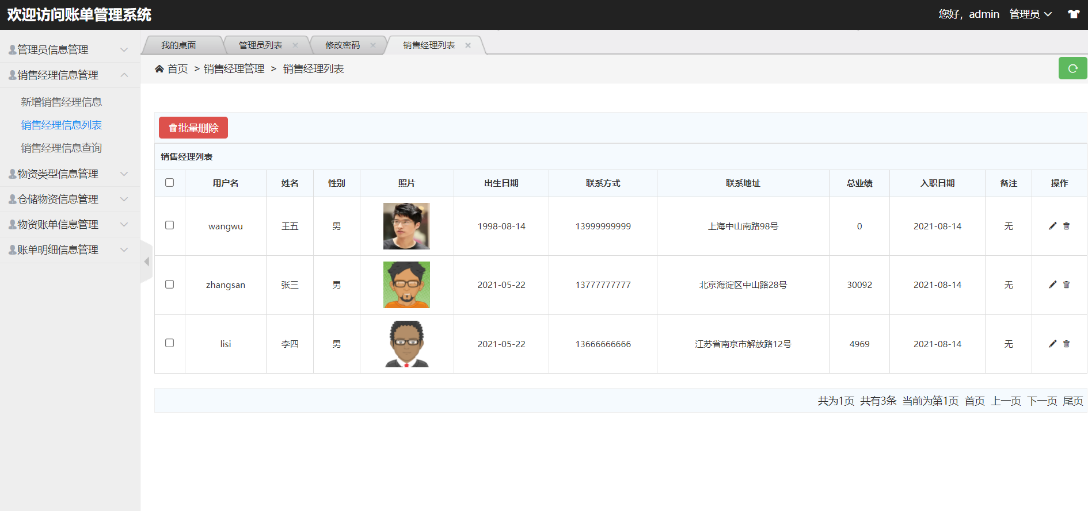Click the green refresh icon button
Screen dimensions: 1088x511
tap(1072, 68)
